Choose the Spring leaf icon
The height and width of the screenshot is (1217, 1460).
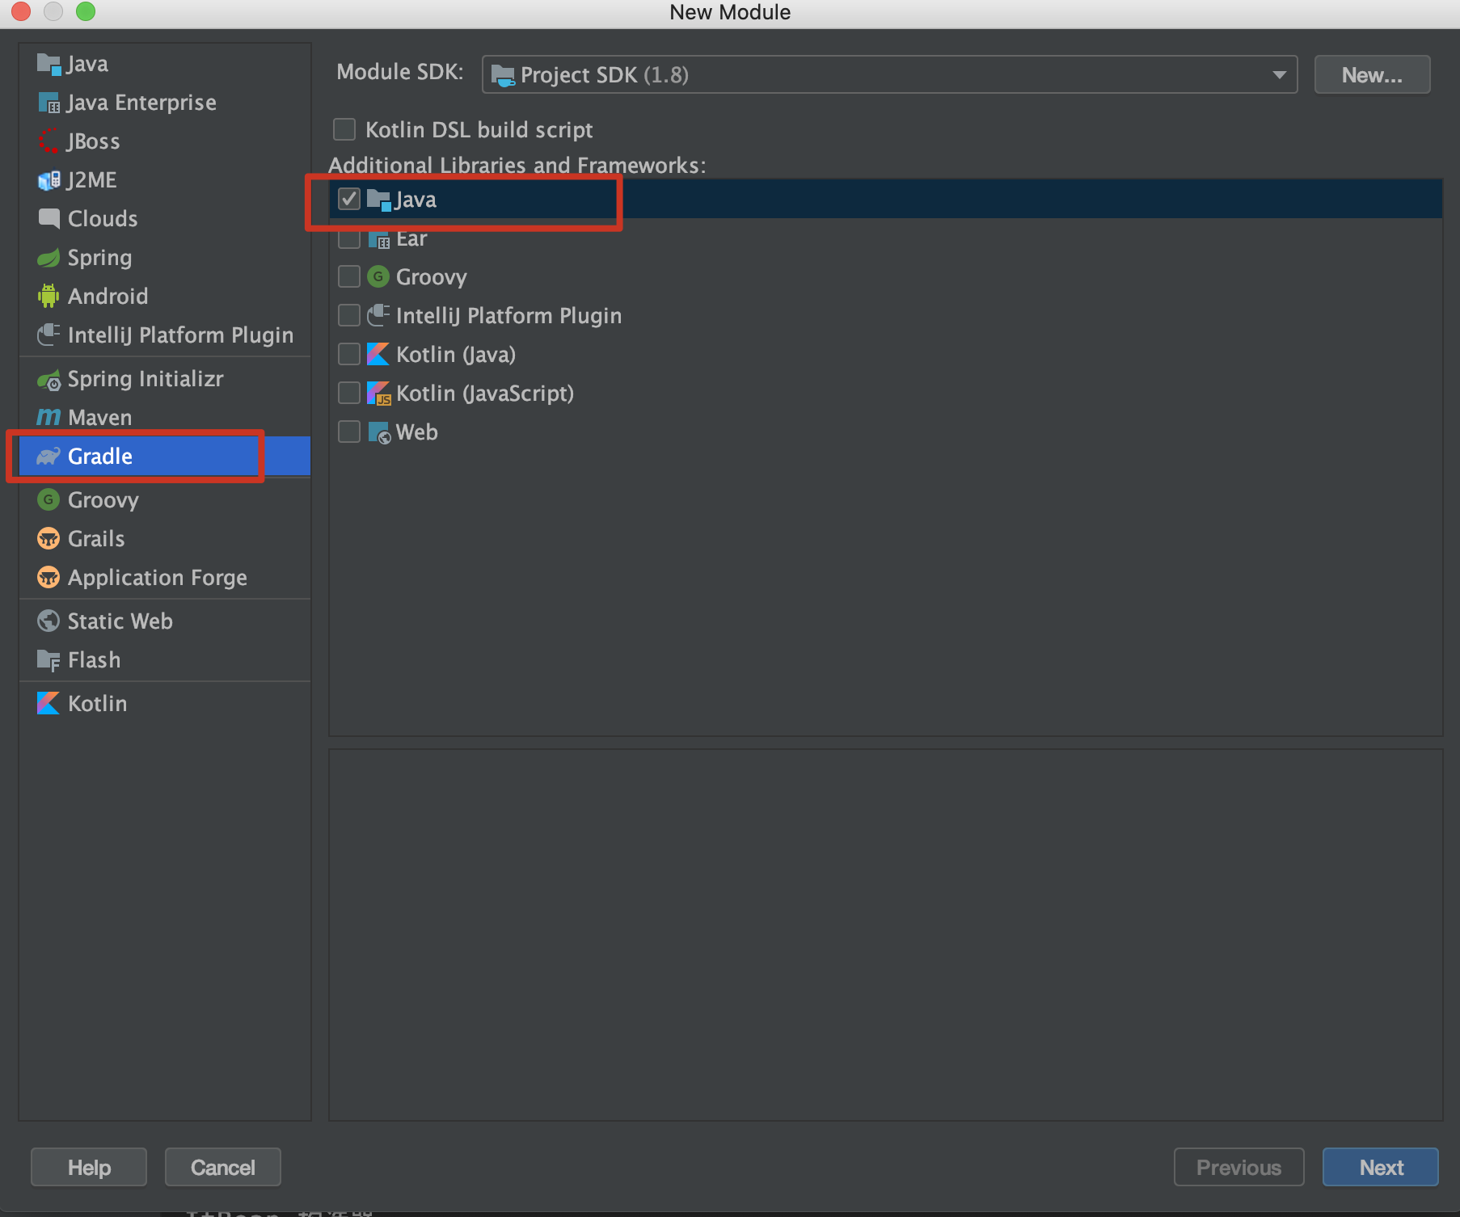pyautogui.click(x=49, y=258)
